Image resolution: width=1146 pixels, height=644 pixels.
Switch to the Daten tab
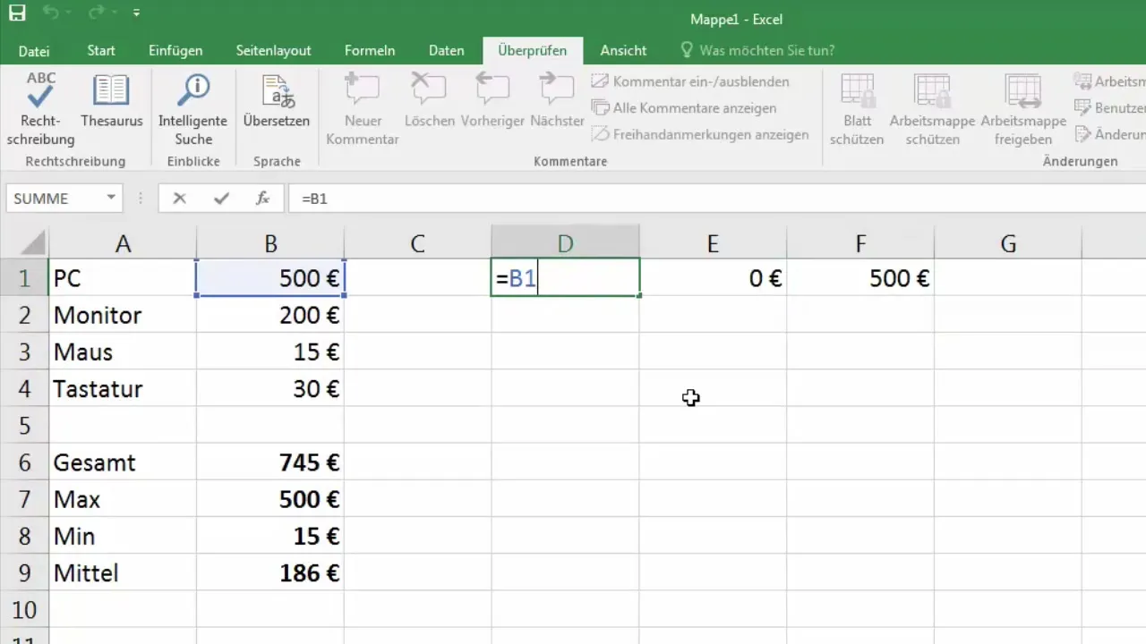click(x=446, y=51)
